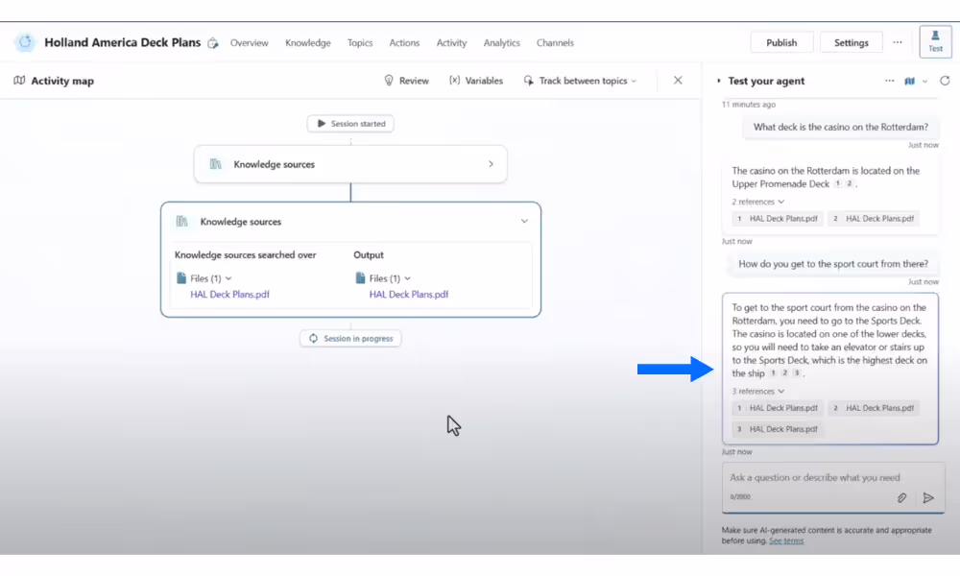Viewport: 960px width, 576px height.
Task: Go to the Actions tab
Action: pyautogui.click(x=405, y=43)
